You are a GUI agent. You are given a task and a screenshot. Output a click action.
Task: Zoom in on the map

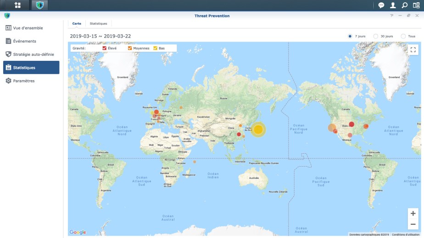[x=413, y=213]
